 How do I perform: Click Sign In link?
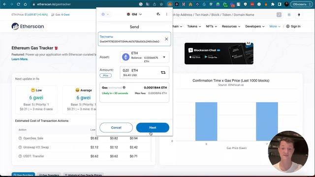pyautogui.click(x=293, y=26)
